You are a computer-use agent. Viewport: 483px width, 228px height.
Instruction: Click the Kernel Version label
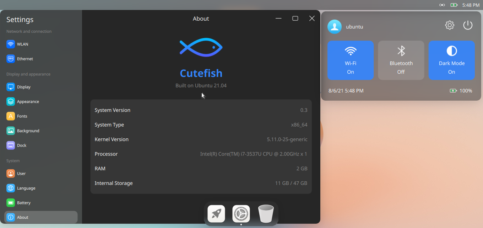click(112, 139)
